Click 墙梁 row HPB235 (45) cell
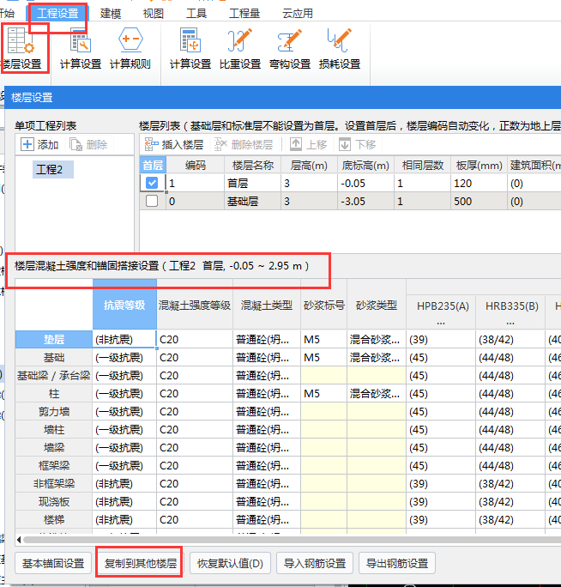Viewport: 561px width, 587px height. point(441,447)
